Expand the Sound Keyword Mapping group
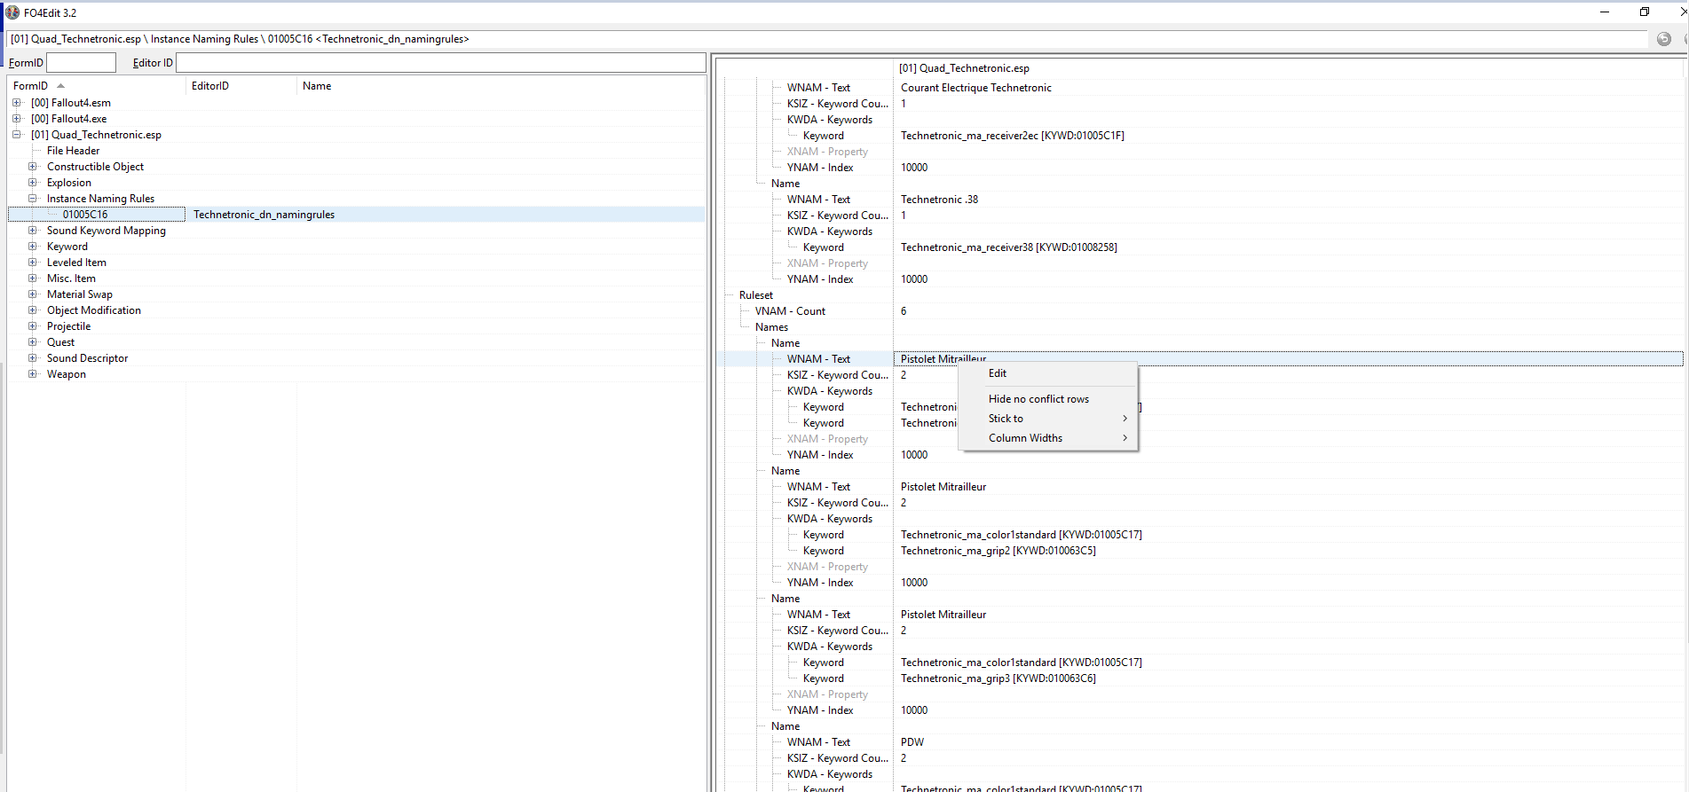This screenshot has height=792, width=1689. click(x=33, y=231)
